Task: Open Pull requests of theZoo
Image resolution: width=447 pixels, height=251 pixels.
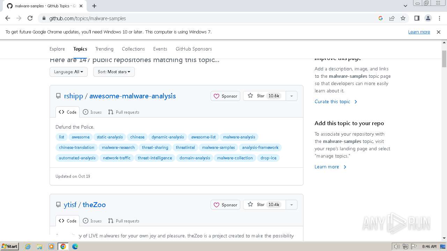Action: [124, 221]
